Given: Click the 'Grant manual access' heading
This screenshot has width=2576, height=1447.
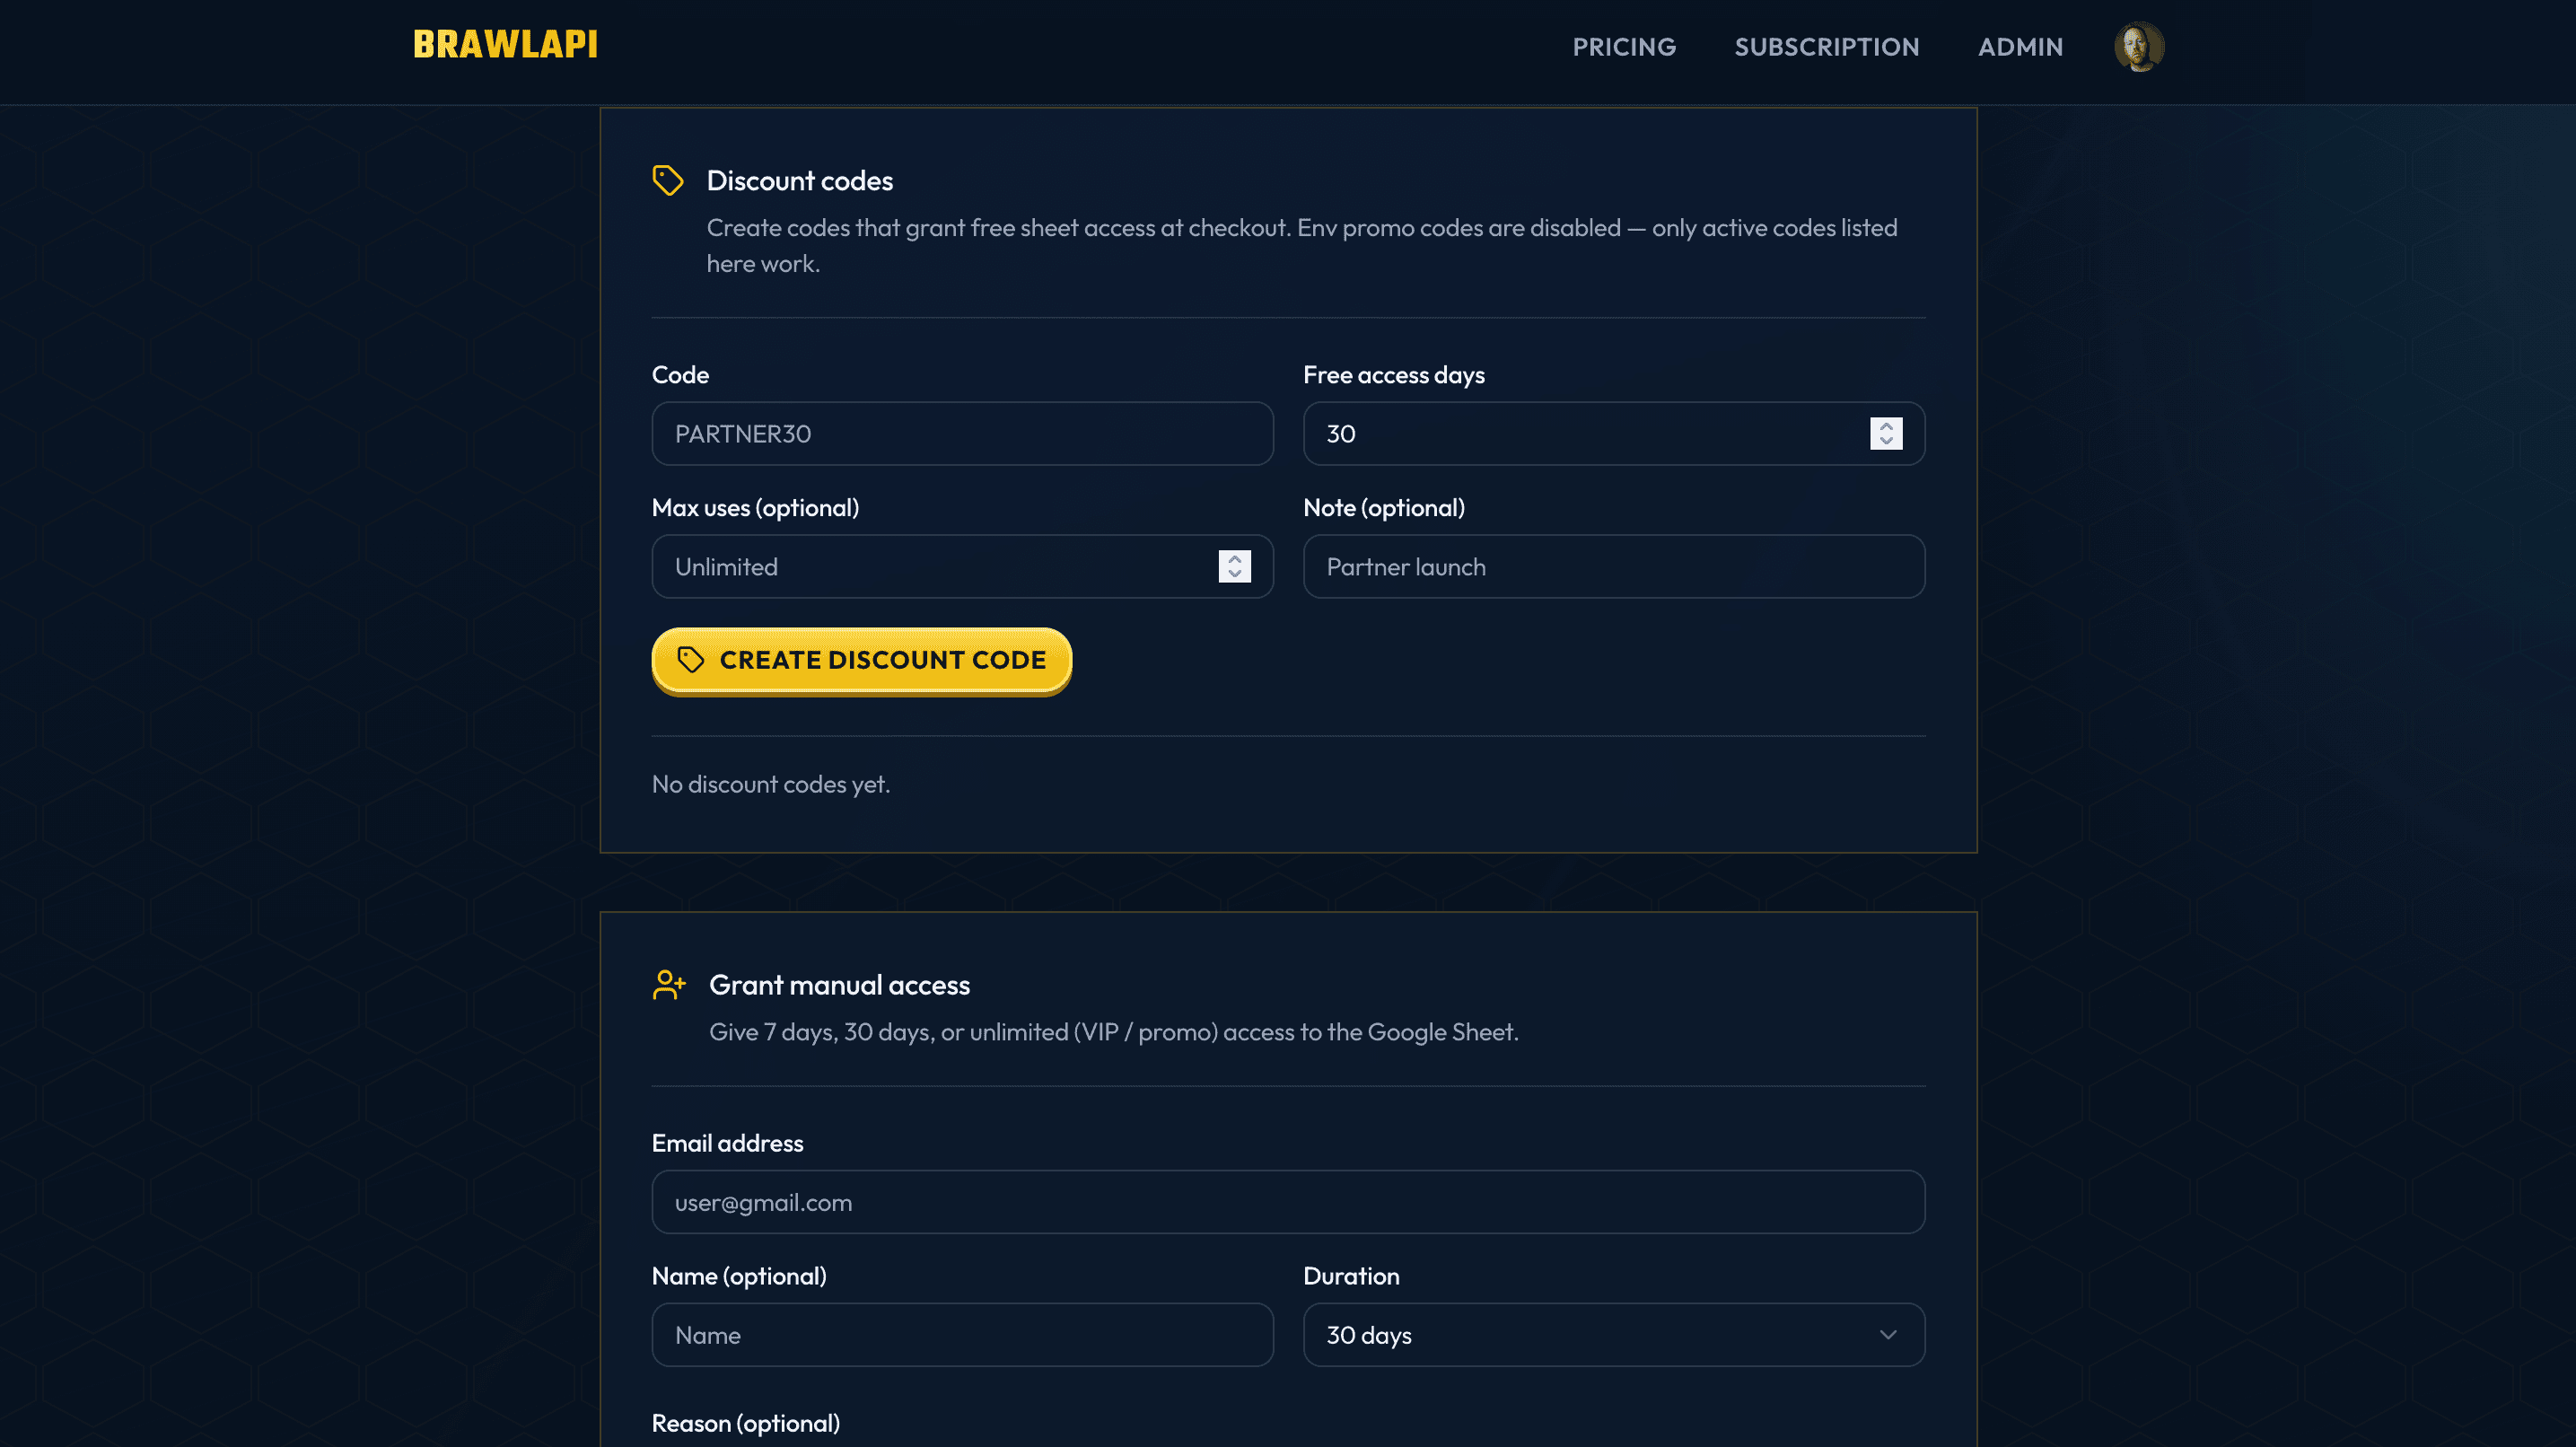Looking at the screenshot, I should (x=839, y=986).
